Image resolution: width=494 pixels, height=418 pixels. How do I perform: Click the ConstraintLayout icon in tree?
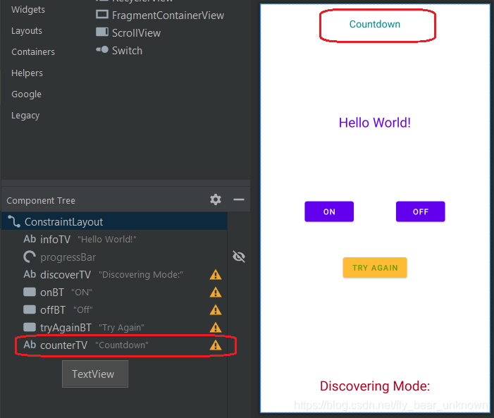click(14, 221)
